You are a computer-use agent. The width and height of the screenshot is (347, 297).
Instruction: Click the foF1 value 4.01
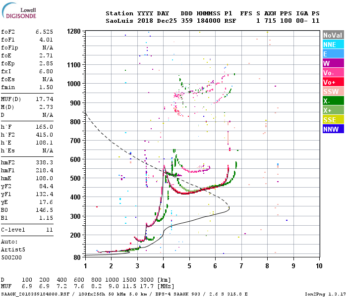(46, 40)
